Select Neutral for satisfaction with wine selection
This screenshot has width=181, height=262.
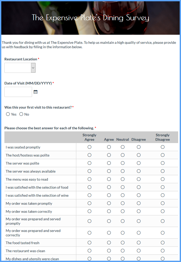click(122, 195)
